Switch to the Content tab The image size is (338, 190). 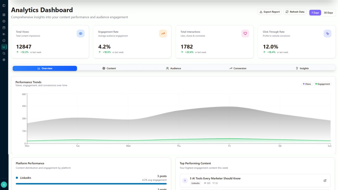click(x=109, y=68)
